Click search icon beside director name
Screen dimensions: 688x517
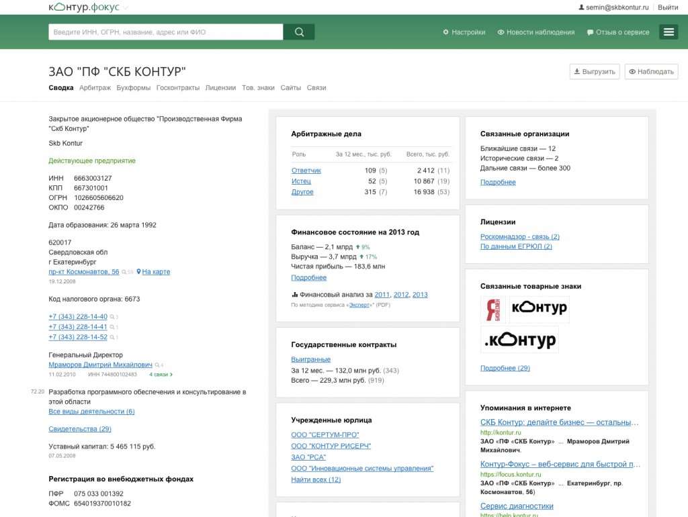157,365
